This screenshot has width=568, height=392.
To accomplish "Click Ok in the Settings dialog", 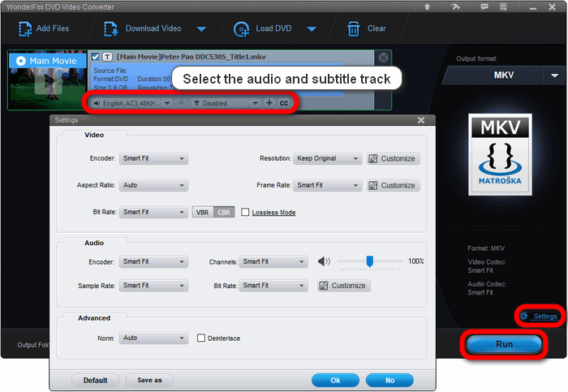I will coord(334,380).
